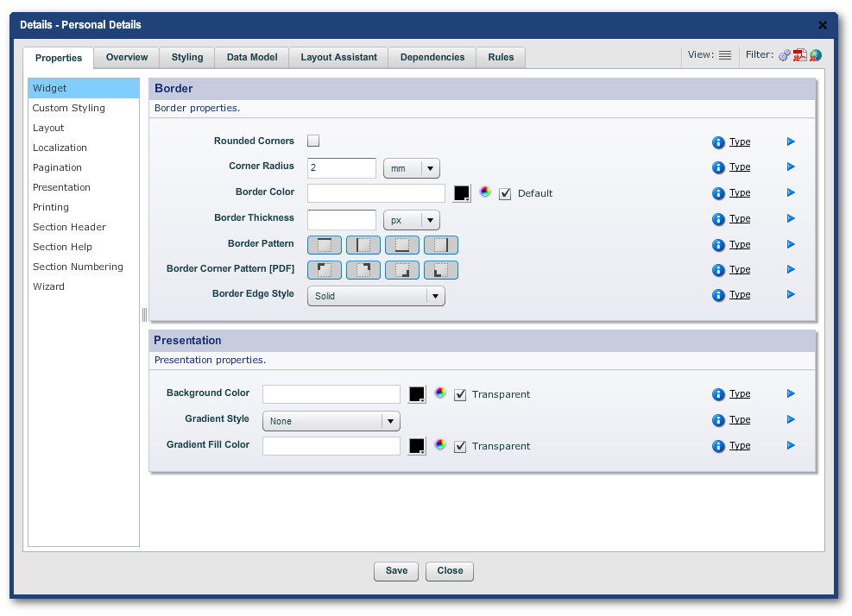Click Type link for Border Edge Style
Image resolution: width=852 pixels, height=616 pixels.
tap(740, 294)
